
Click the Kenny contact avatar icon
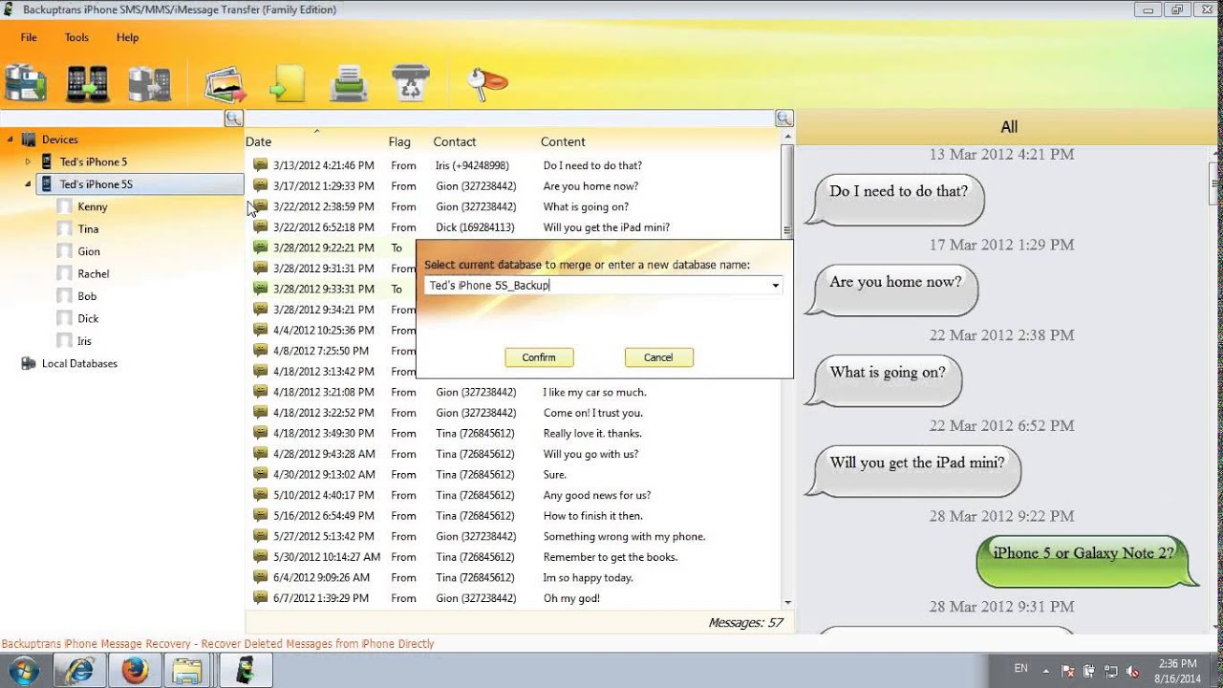pos(64,206)
